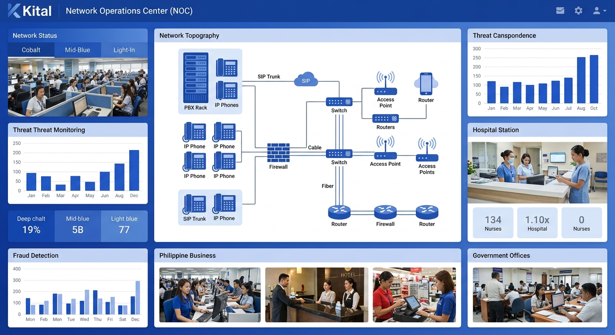Open the retail cashier photo

click(x=414, y=295)
